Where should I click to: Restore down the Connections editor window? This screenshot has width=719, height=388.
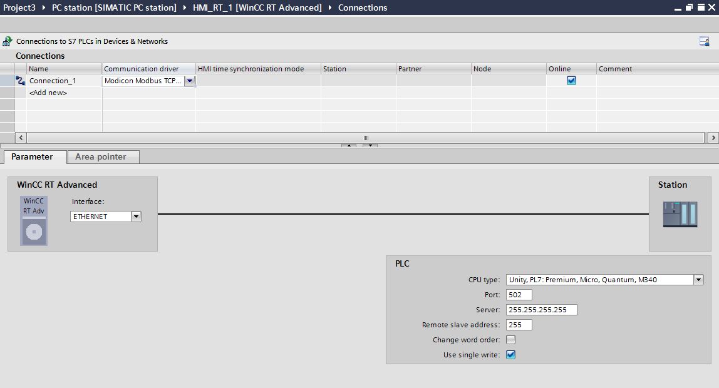[689, 8]
